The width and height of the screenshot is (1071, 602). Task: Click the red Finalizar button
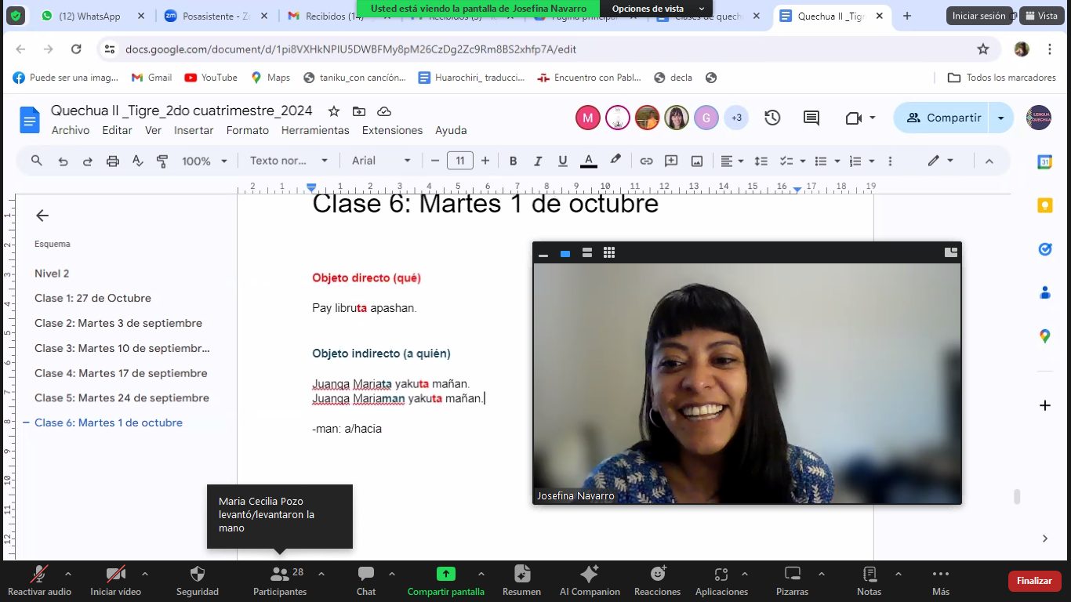tap(1034, 581)
